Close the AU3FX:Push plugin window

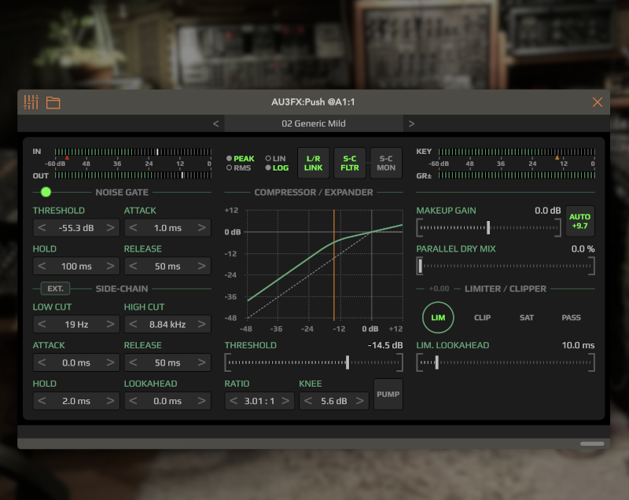coord(598,102)
